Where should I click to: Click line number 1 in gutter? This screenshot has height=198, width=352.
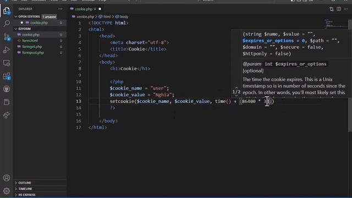pos(79,23)
